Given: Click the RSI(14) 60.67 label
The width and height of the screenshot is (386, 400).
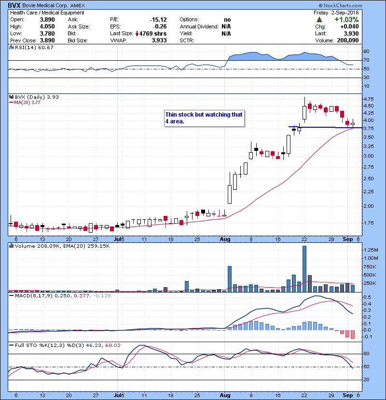Looking at the screenshot, I should click(x=34, y=47).
